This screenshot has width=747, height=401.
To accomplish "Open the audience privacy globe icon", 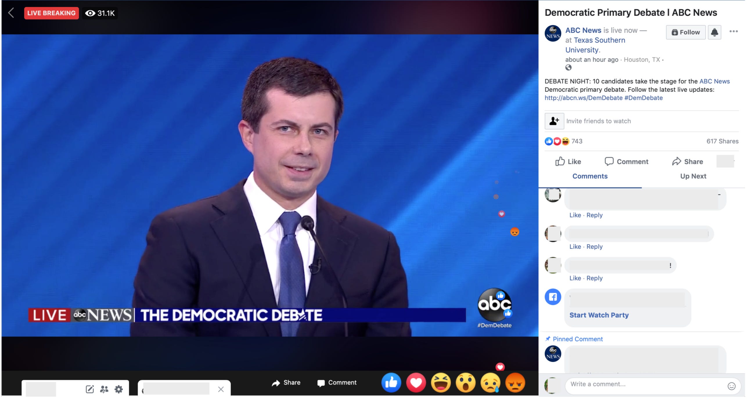I will click(568, 68).
